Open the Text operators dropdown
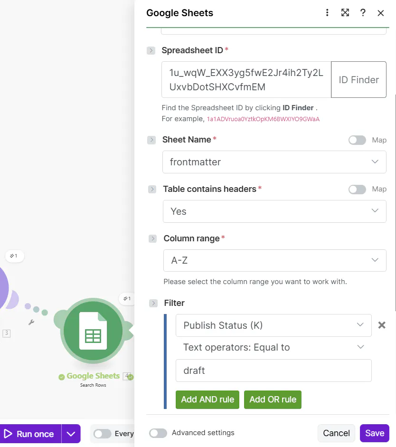Screen dimensions: 396x447 273,347
